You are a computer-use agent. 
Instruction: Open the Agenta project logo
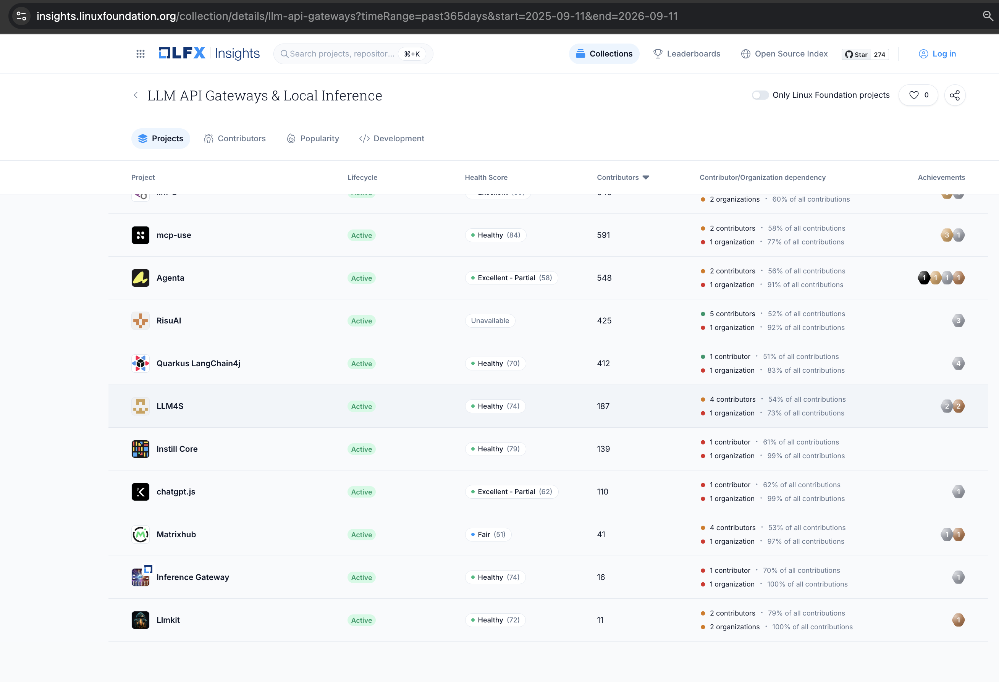[140, 278]
